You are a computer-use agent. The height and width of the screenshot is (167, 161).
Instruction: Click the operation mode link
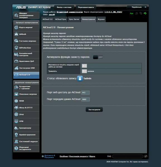[70, 12]
